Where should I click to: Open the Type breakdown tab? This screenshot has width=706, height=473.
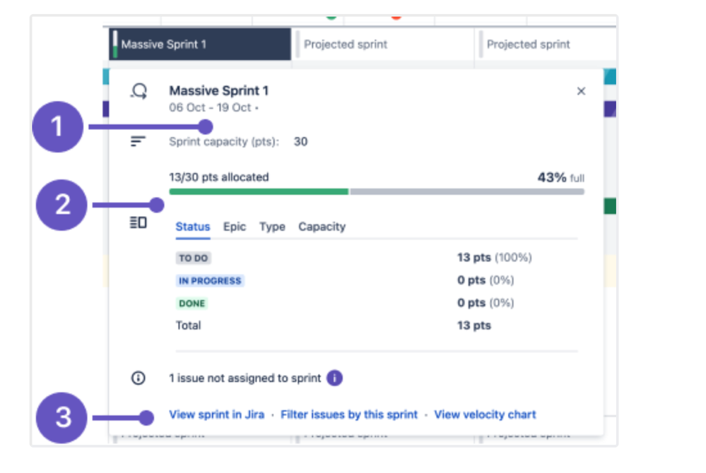coord(272,227)
